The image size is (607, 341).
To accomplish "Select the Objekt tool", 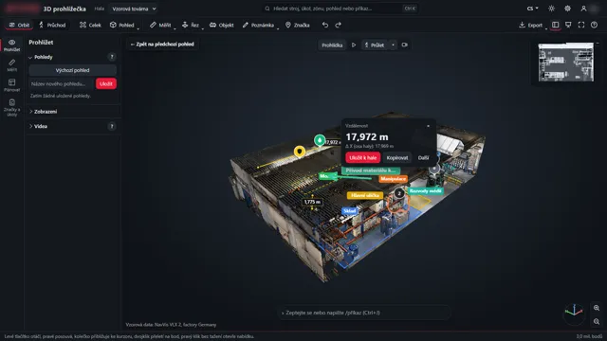I will (222, 26).
